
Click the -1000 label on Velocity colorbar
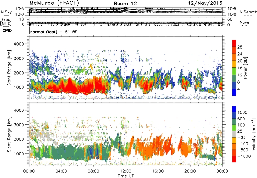[244, 156]
